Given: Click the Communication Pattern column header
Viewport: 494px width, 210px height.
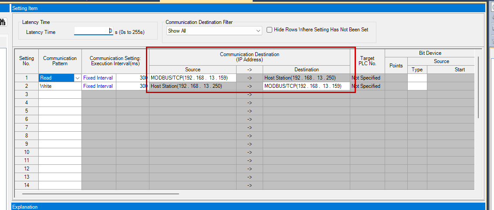Looking at the screenshot, I should 60,61.
